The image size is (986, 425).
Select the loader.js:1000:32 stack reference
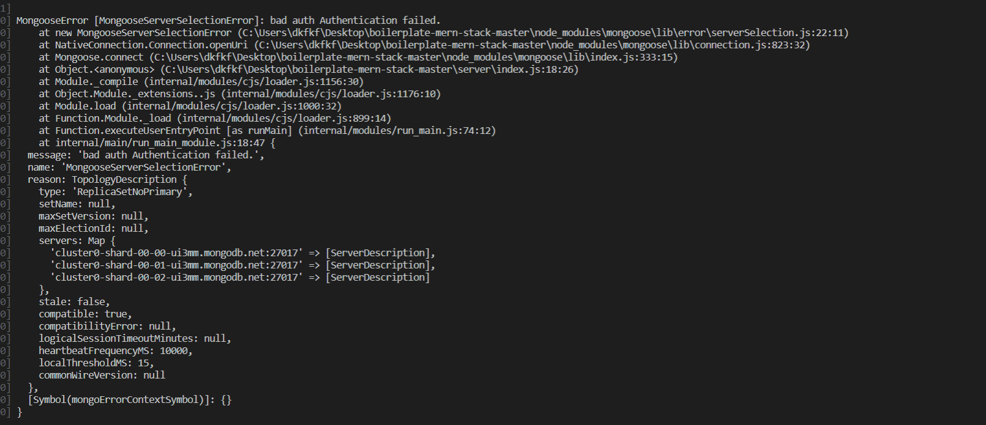point(231,106)
